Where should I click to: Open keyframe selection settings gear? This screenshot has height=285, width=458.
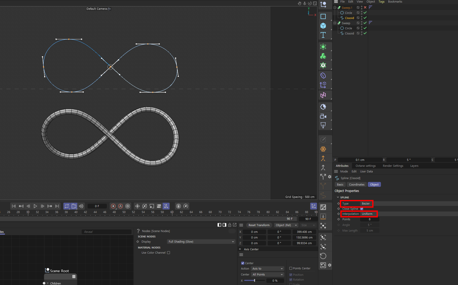pyautogui.click(x=128, y=206)
